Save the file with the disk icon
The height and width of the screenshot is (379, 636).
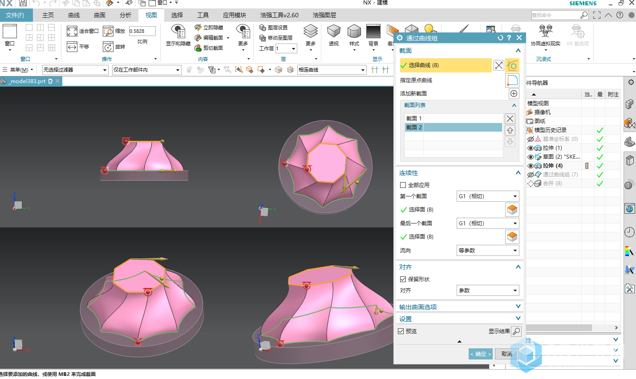[23, 3]
